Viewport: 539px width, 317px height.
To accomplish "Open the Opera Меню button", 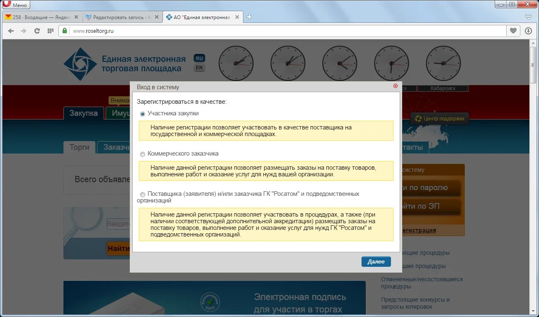I will click(16, 5).
